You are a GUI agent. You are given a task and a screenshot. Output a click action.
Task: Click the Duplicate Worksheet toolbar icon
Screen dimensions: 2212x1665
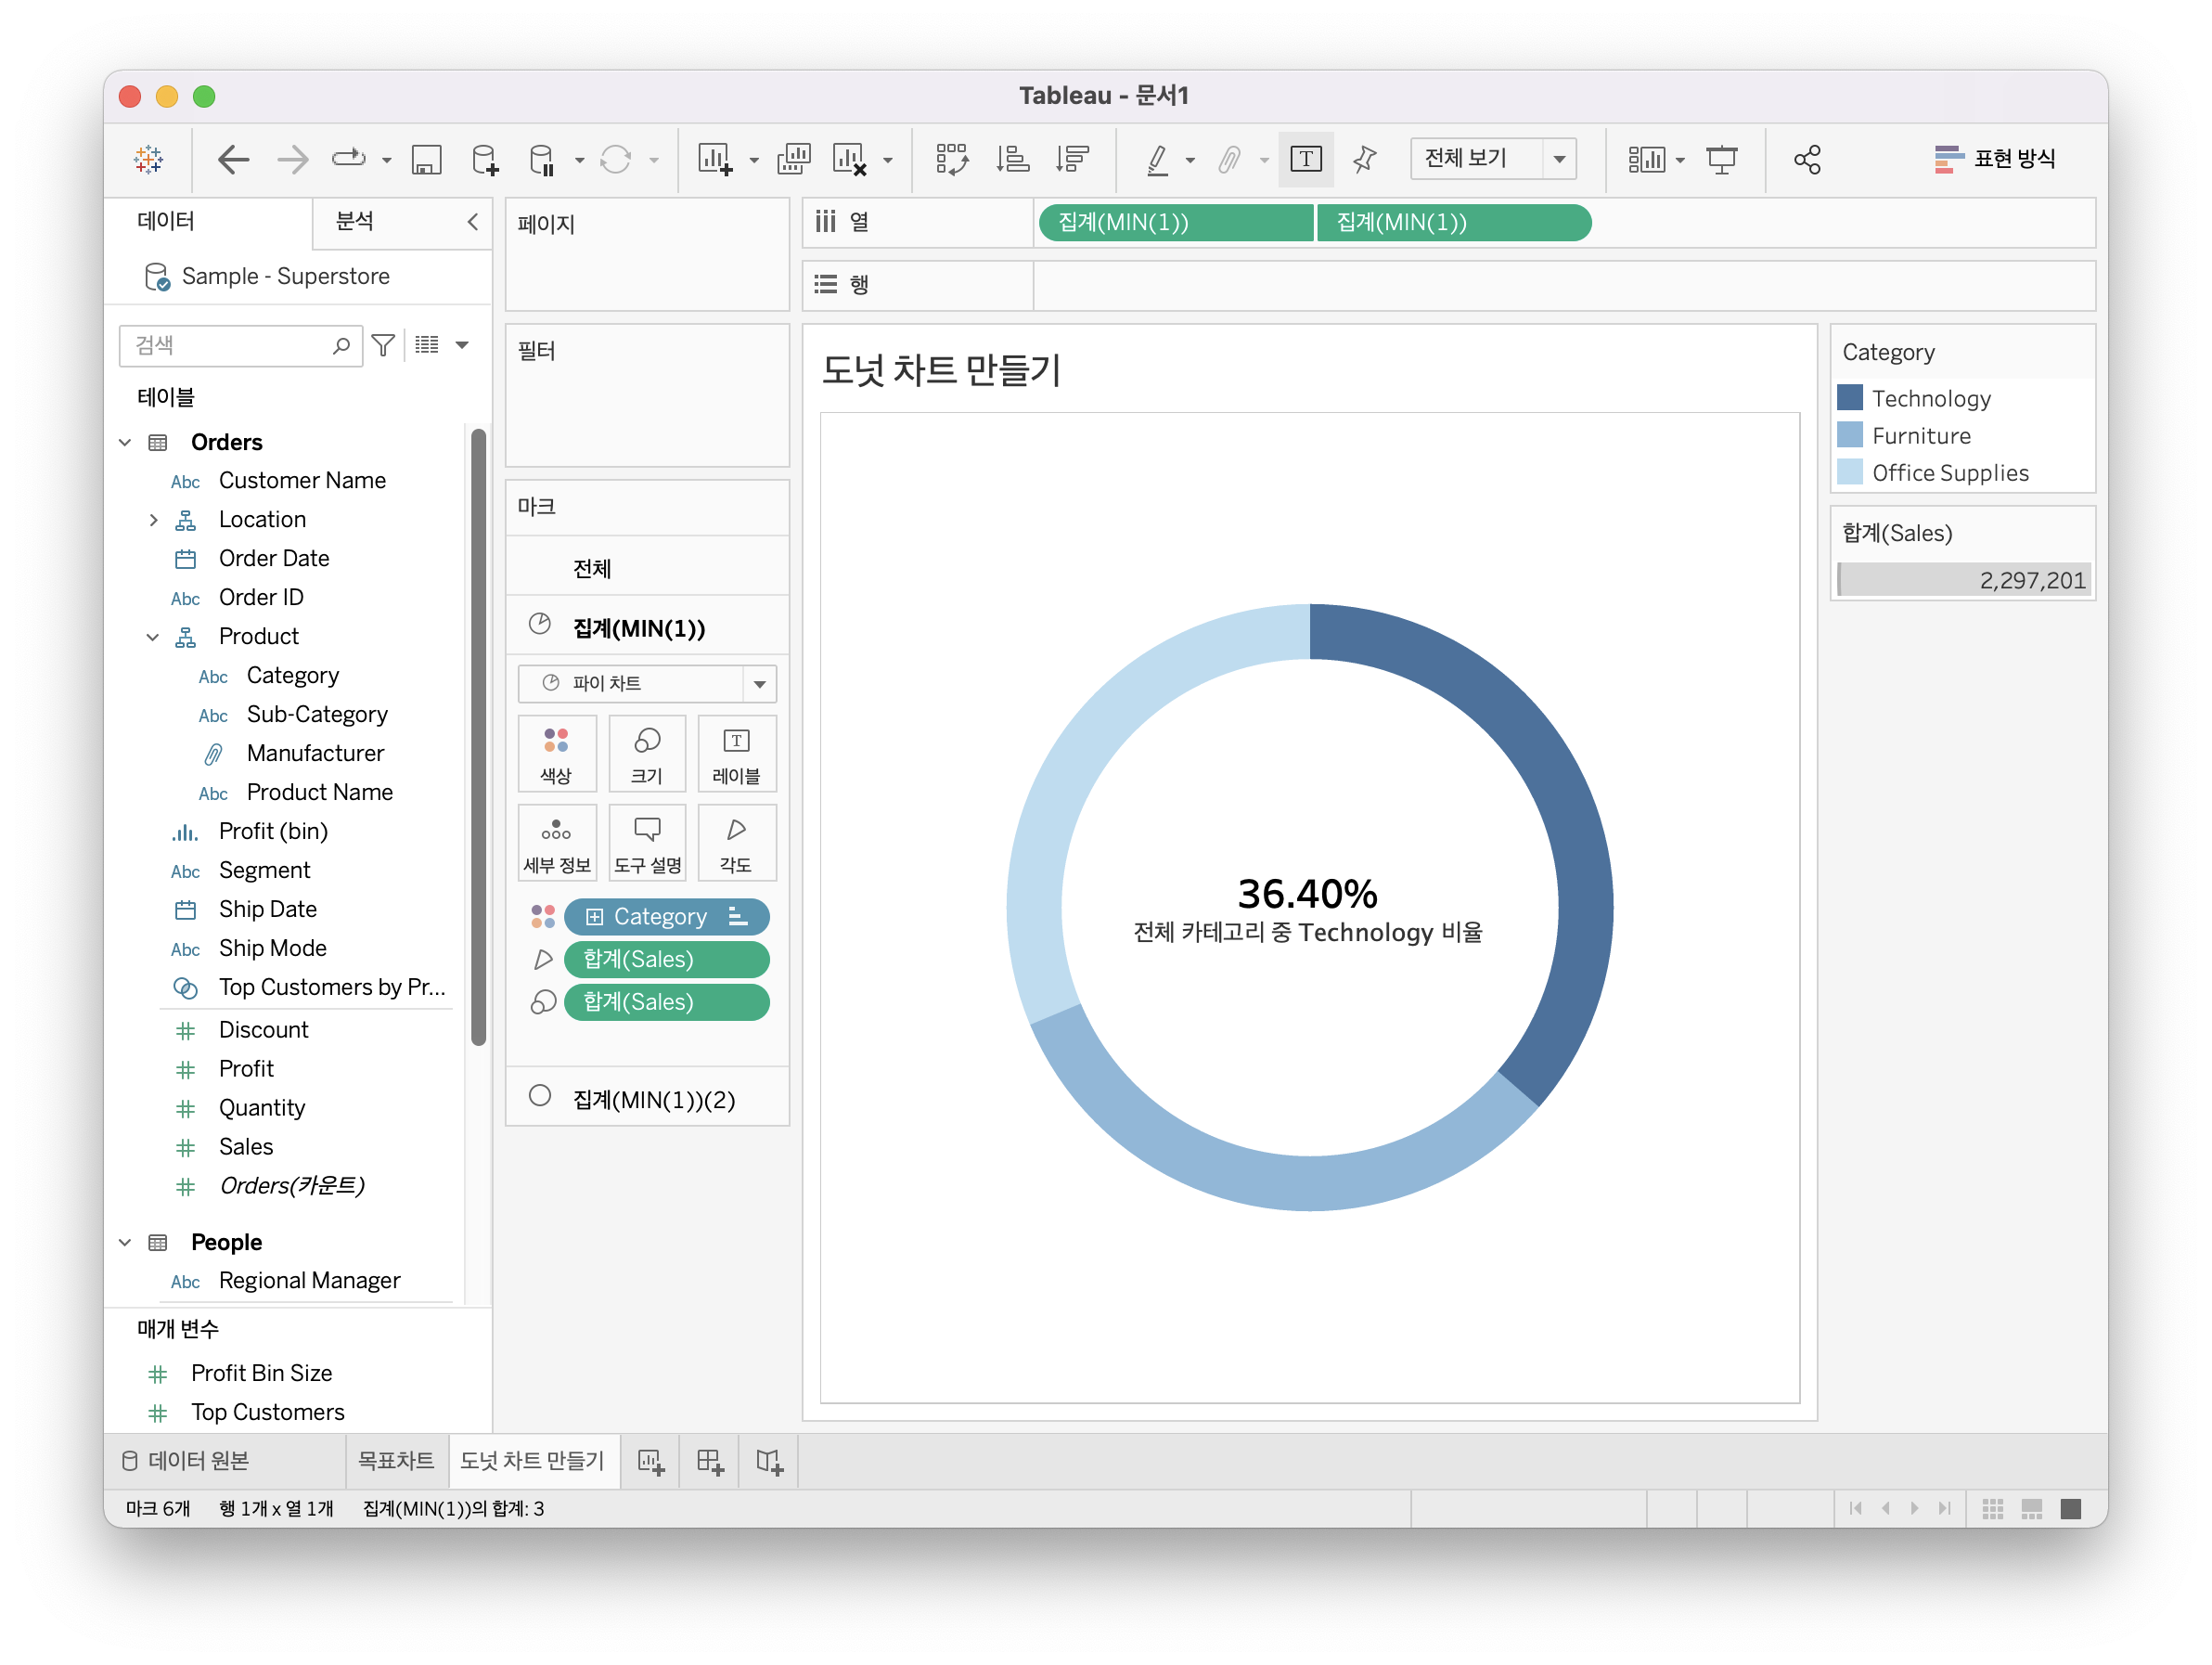(x=793, y=159)
